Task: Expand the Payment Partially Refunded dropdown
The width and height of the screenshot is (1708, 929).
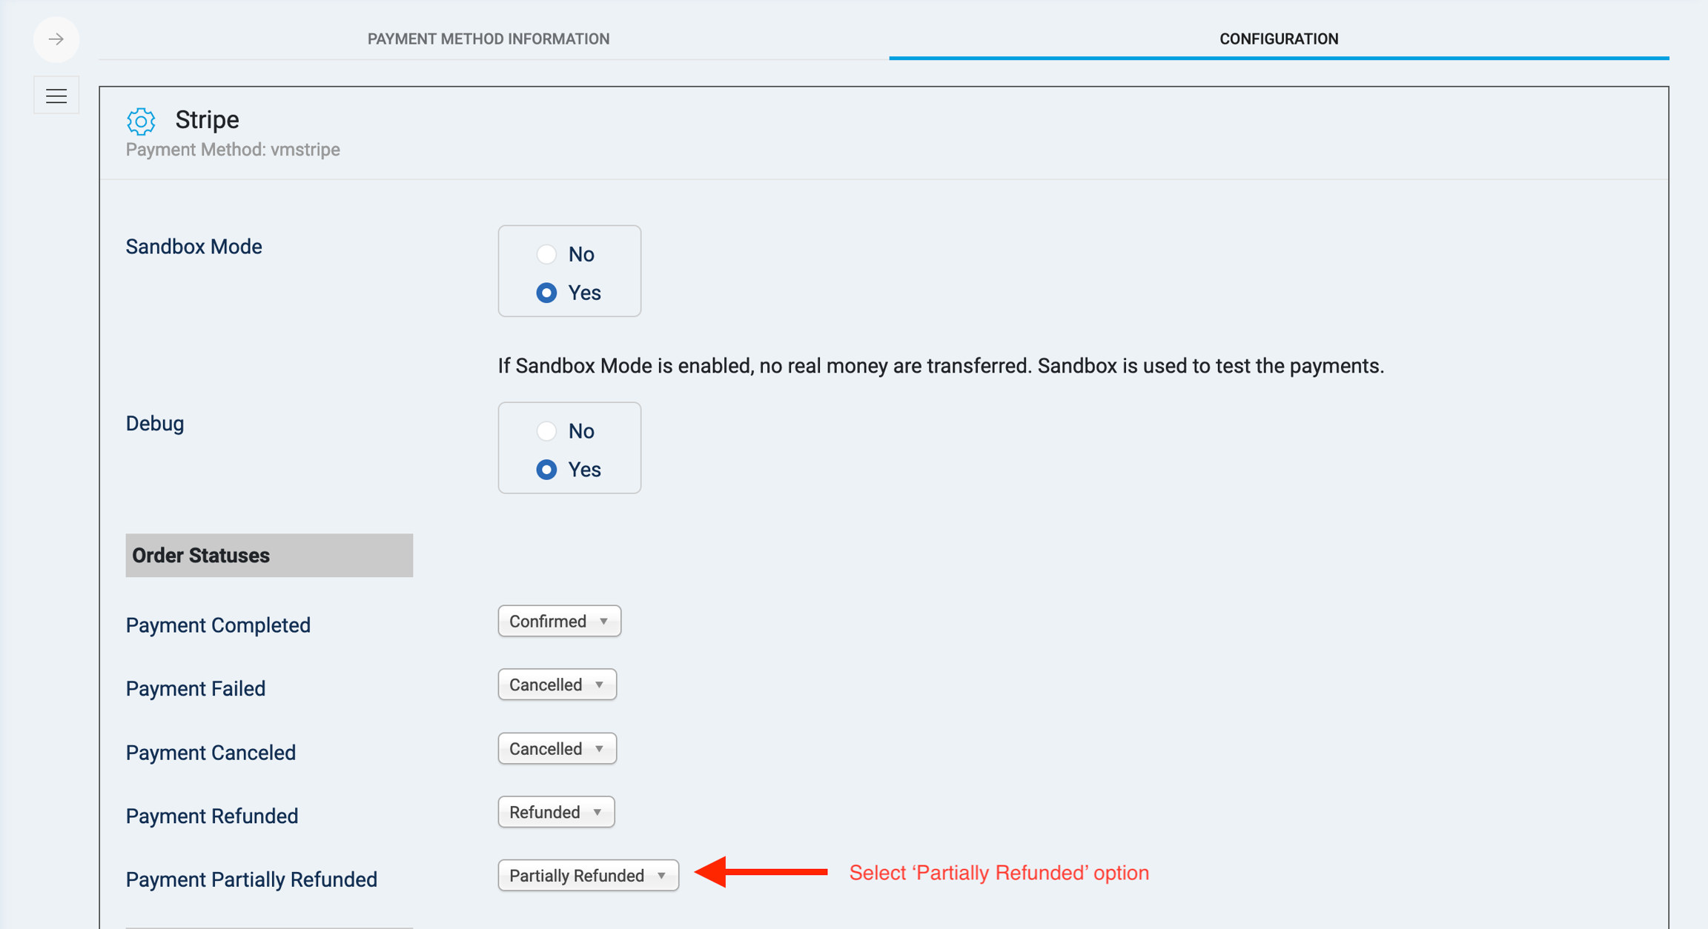Action: 588,876
